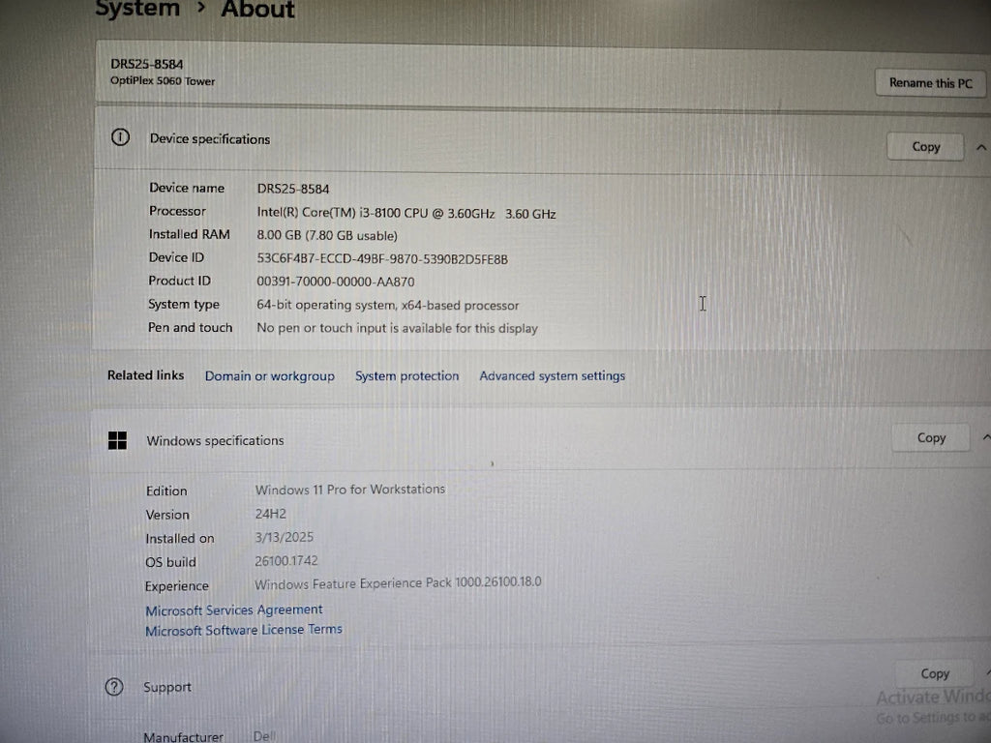
Task: Copy the Support section details
Action: 934,673
